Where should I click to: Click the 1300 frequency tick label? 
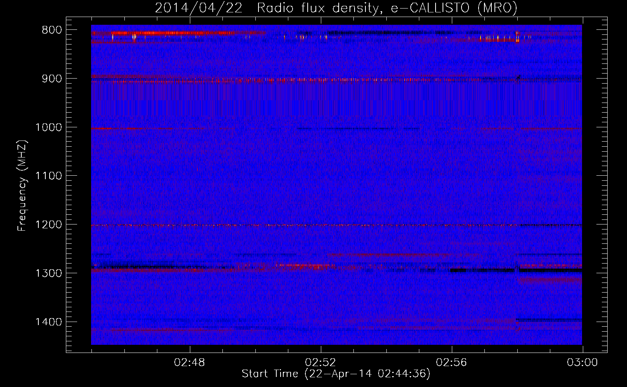coord(48,273)
